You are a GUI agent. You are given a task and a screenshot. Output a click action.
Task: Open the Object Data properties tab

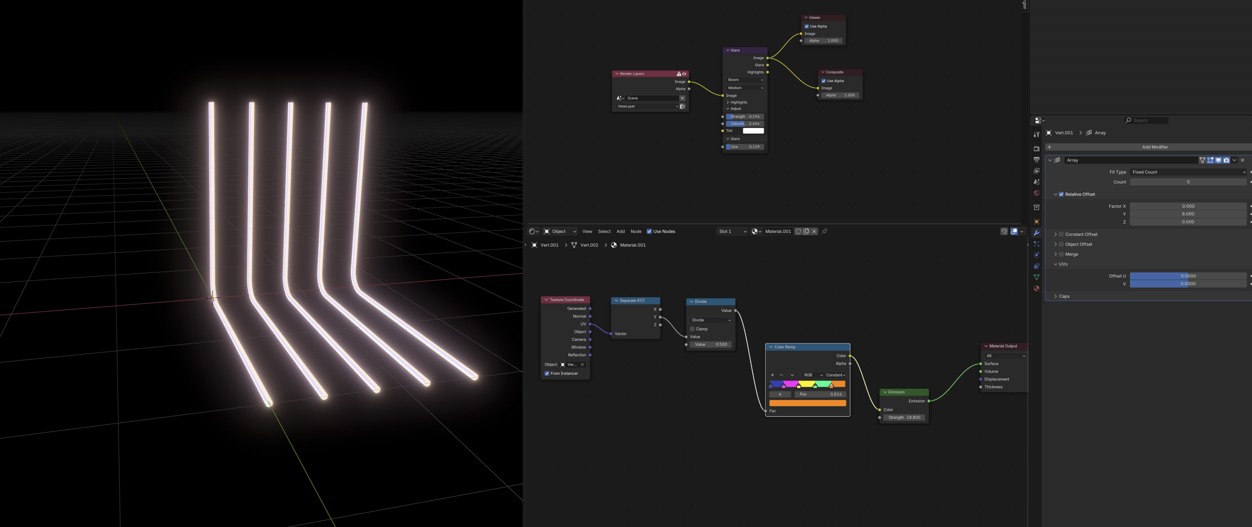pos(1036,277)
